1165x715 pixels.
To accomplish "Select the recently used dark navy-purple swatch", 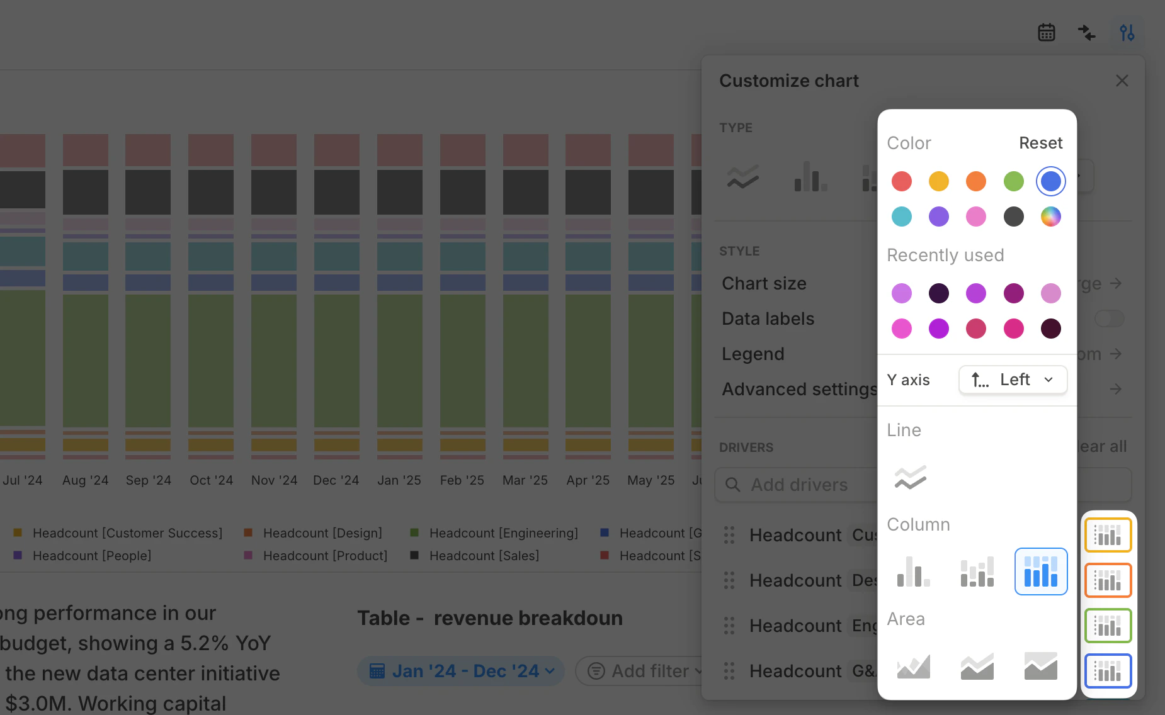I will [939, 293].
